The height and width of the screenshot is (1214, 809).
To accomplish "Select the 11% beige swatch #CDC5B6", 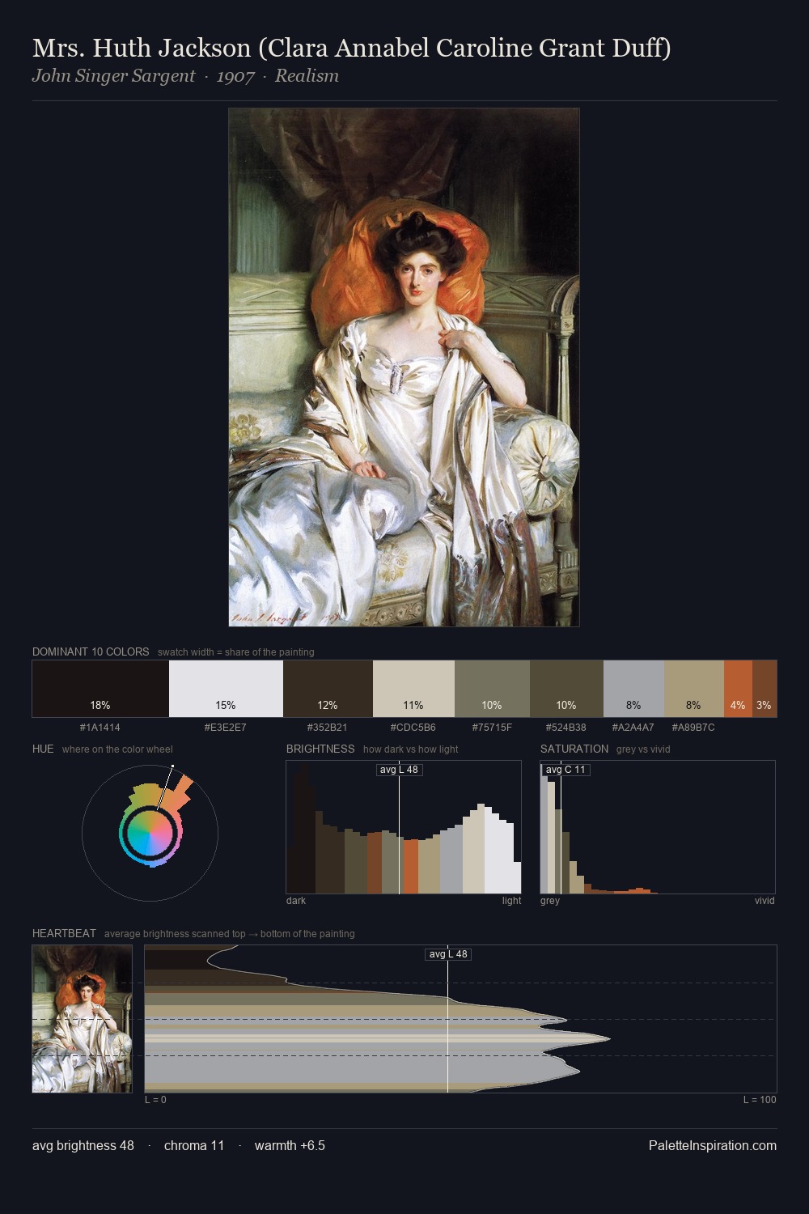I will point(413,689).
